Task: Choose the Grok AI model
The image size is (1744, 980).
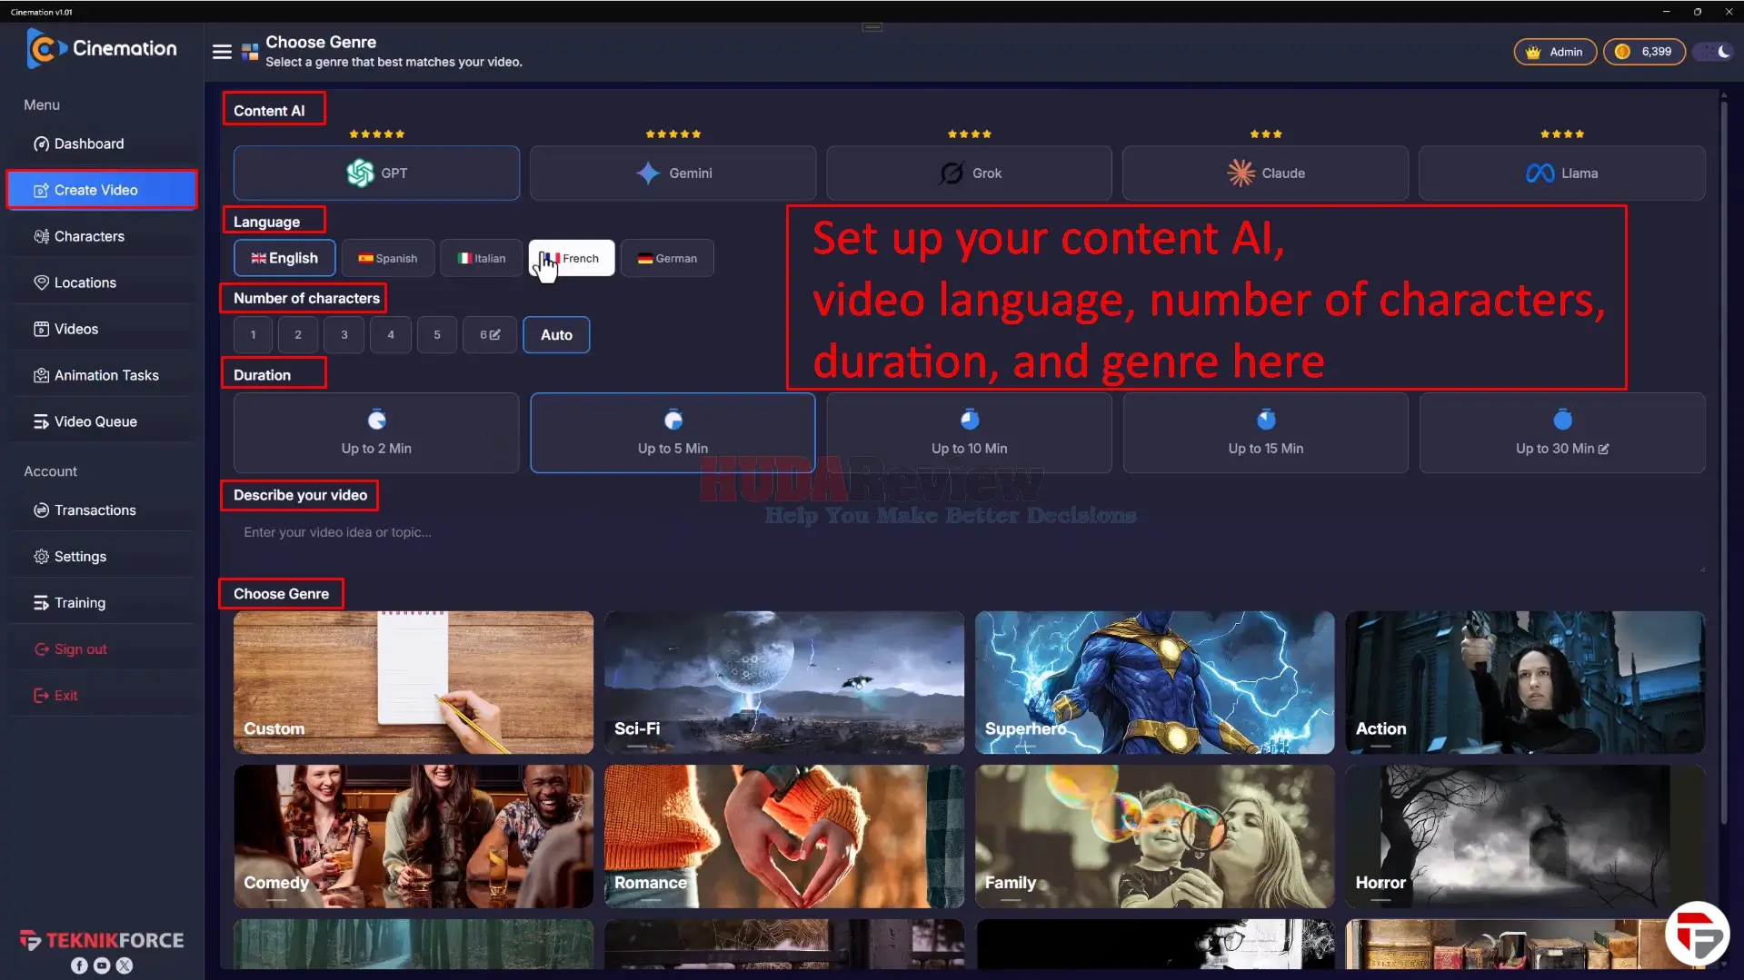Action: coord(969,173)
